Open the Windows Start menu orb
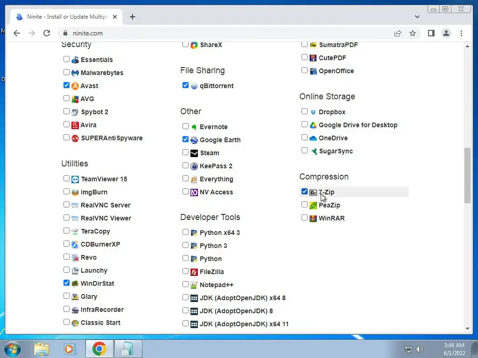 click(12, 349)
